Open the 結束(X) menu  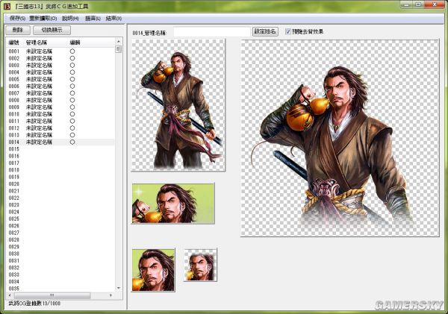(115, 17)
